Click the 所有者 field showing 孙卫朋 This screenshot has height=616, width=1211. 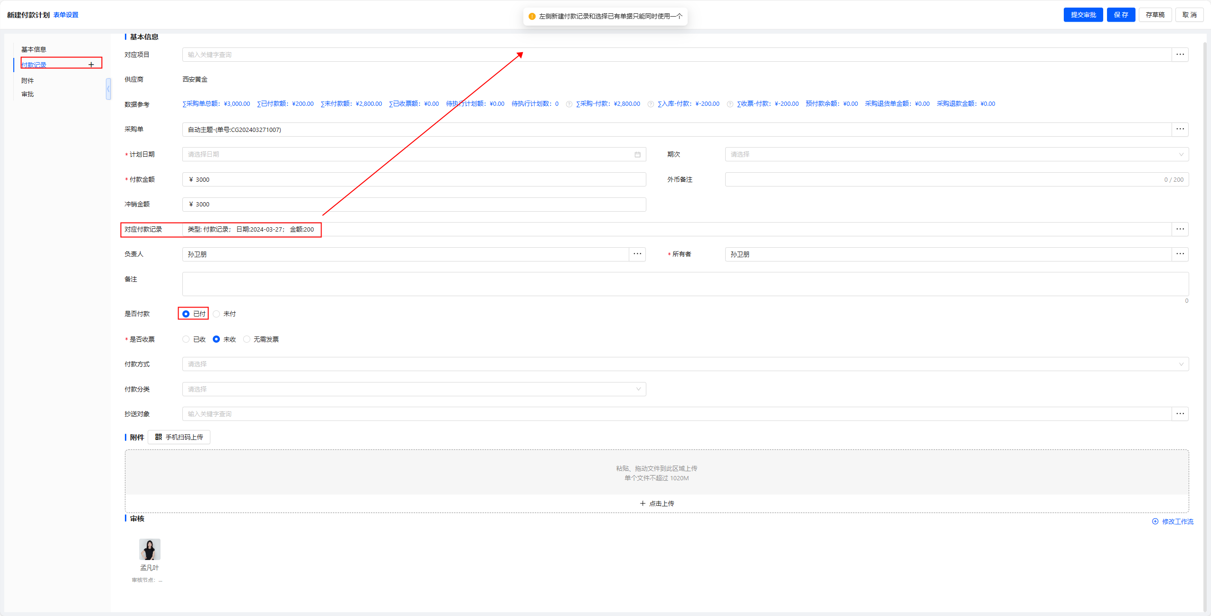pyautogui.click(x=948, y=254)
